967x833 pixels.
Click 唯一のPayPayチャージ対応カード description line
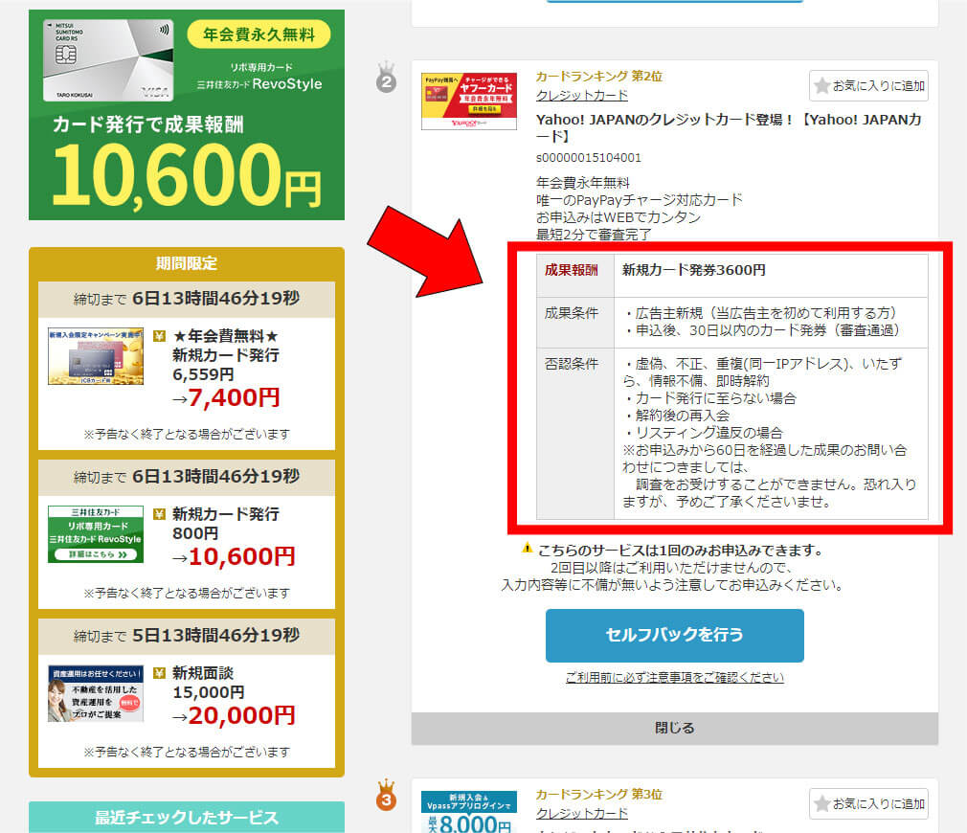coord(640,200)
